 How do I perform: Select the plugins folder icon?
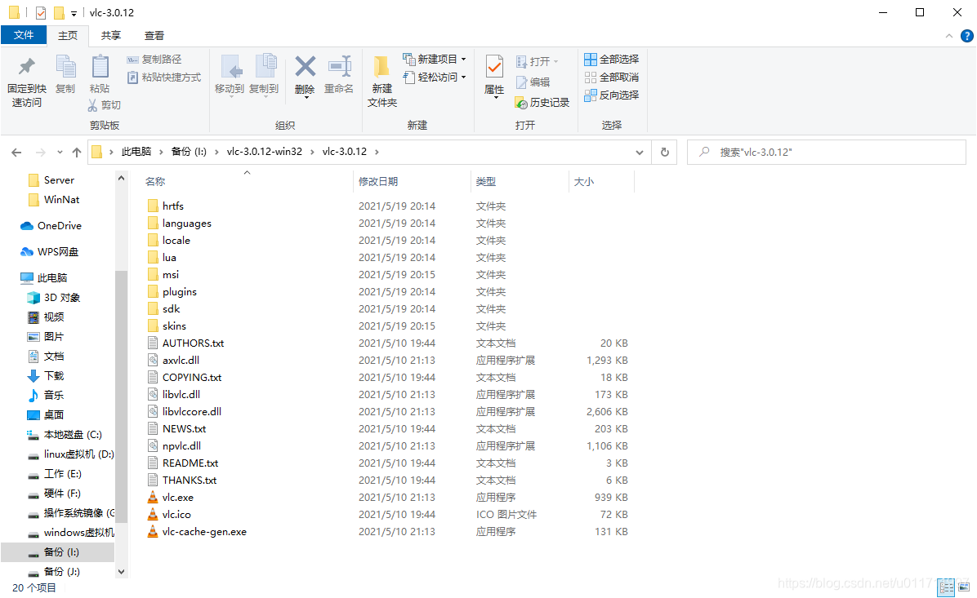[x=153, y=292]
